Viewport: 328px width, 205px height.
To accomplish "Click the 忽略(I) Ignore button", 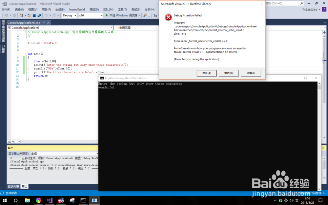I will pyautogui.click(x=251, y=73).
